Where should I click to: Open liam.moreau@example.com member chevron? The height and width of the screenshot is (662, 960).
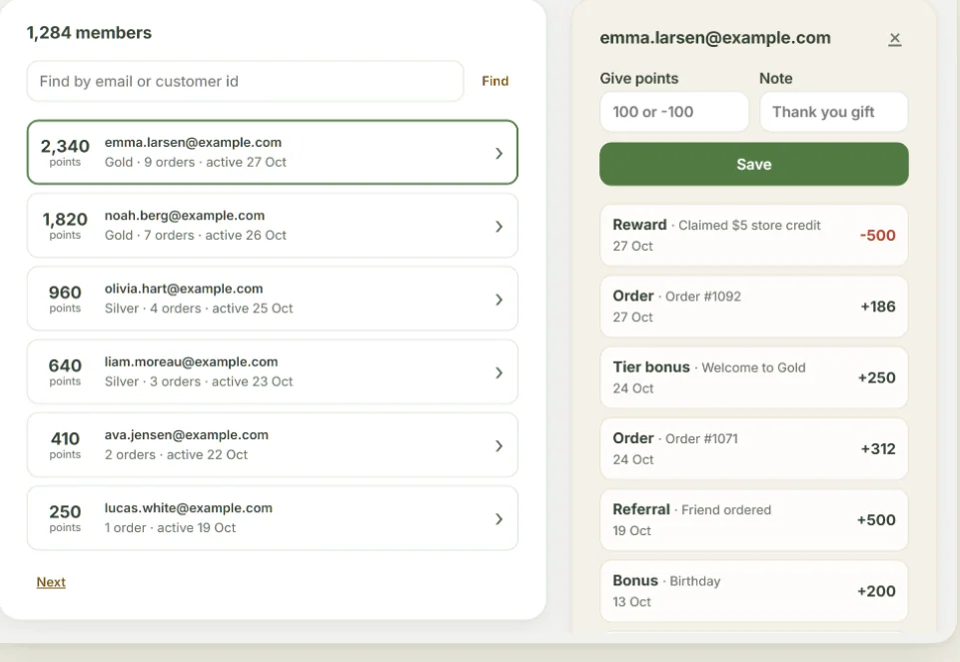click(x=498, y=372)
